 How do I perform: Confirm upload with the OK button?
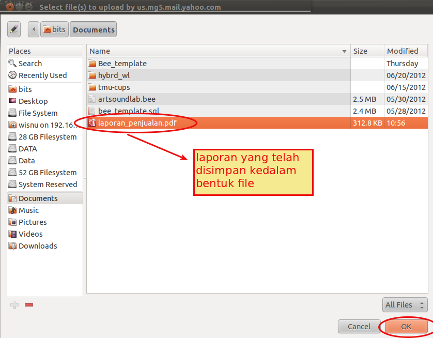pyautogui.click(x=406, y=327)
